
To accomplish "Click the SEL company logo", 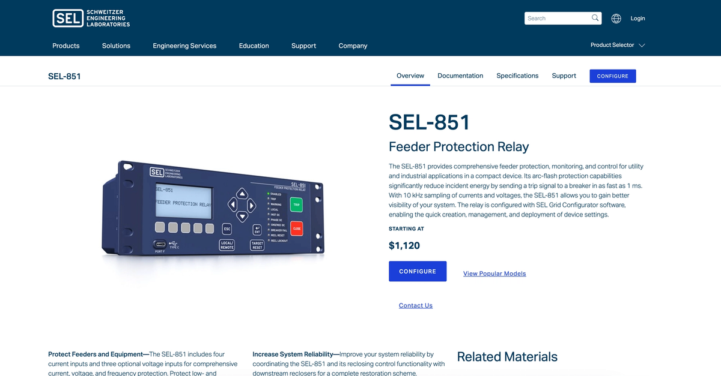I will [x=90, y=17].
